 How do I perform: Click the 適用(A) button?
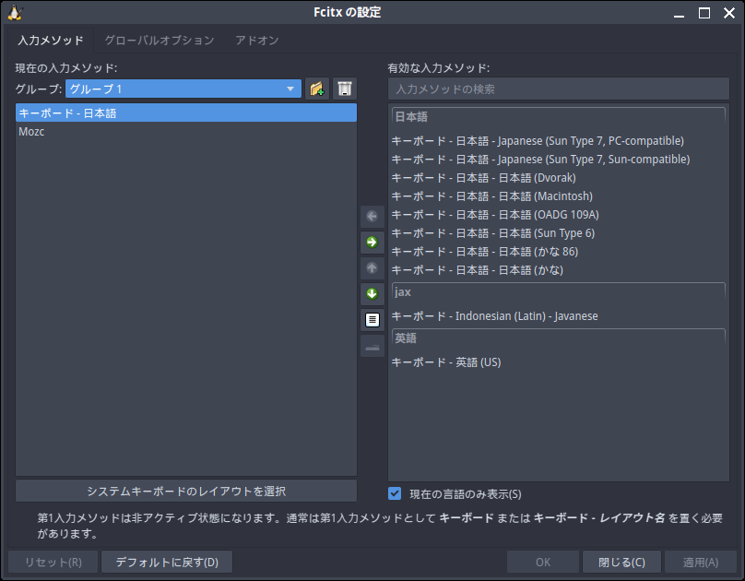pos(701,563)
